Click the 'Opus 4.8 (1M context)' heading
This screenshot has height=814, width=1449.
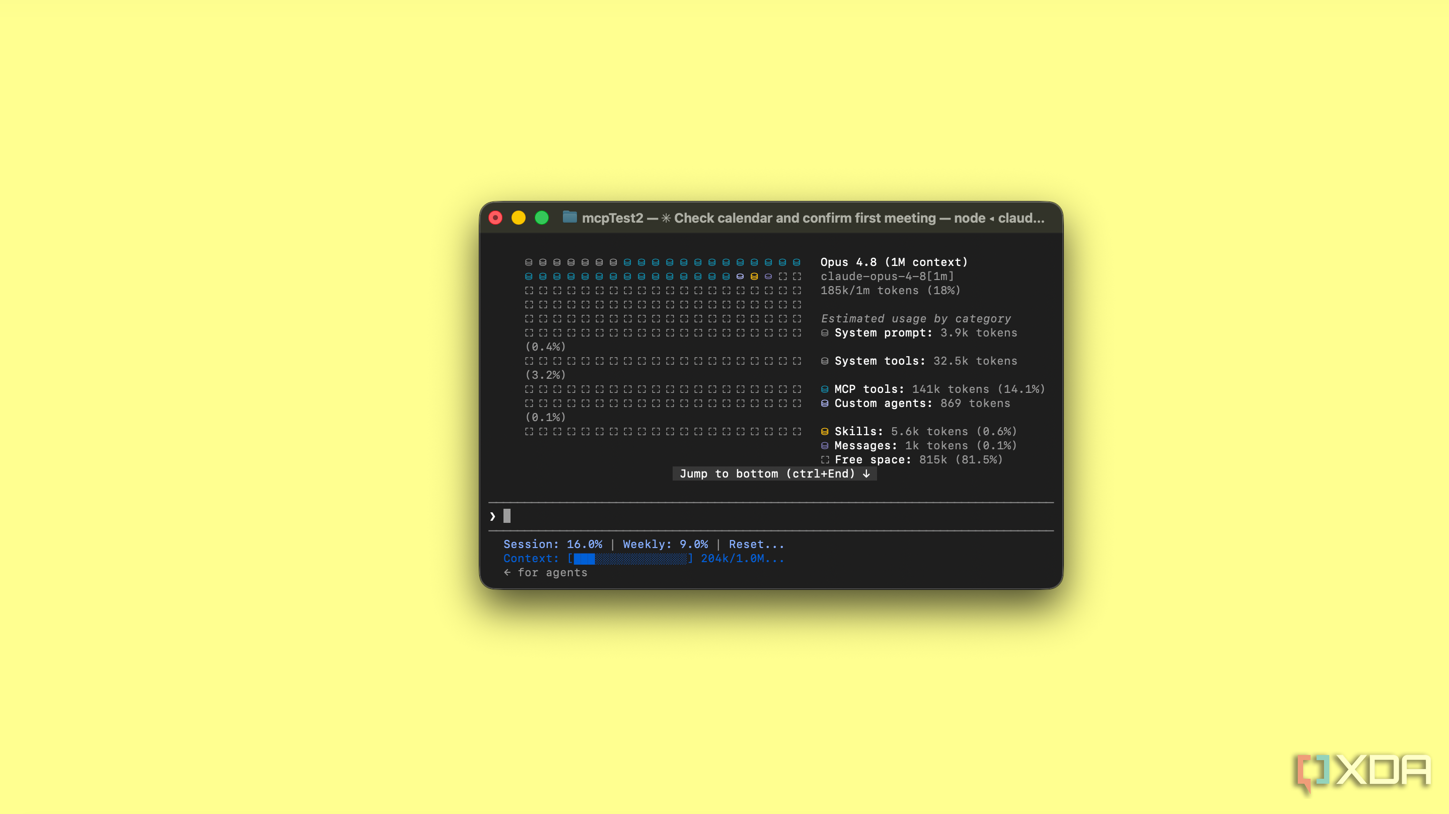click(894, 262)
